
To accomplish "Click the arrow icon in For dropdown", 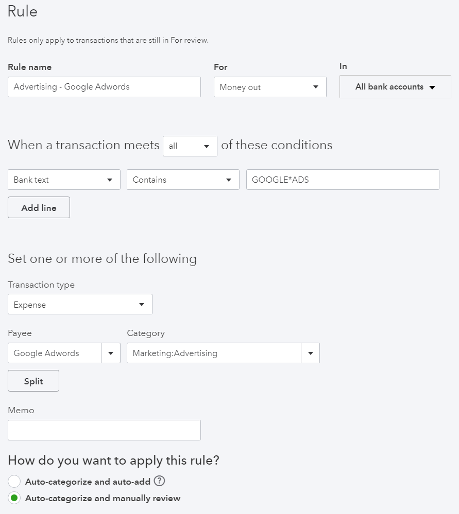I will [315, 87].
